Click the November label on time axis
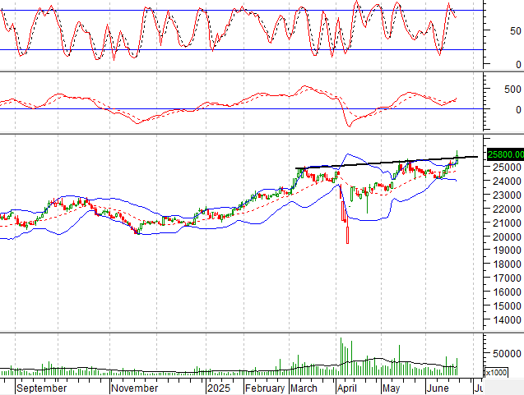524x395 pixels. pos(134,387)
